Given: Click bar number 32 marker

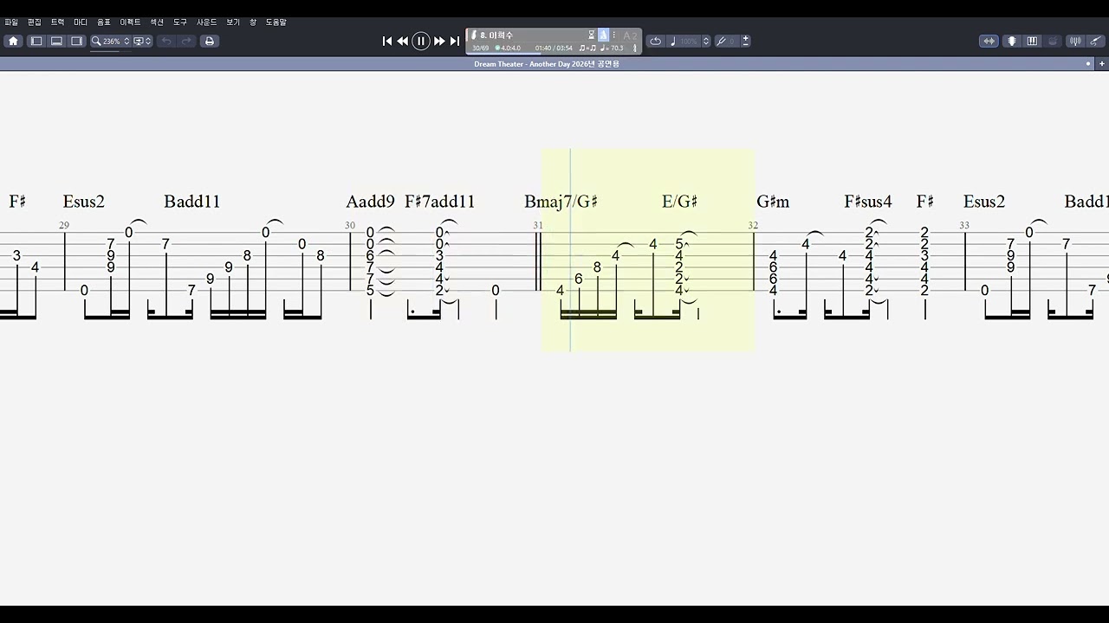Looking at the screenshot, I should [x=753, y=225].
